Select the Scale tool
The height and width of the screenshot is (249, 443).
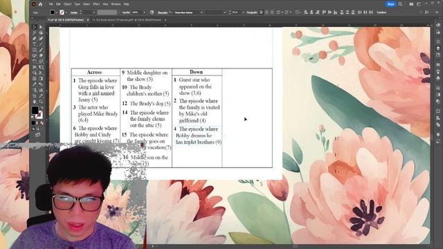pos(41,62)
